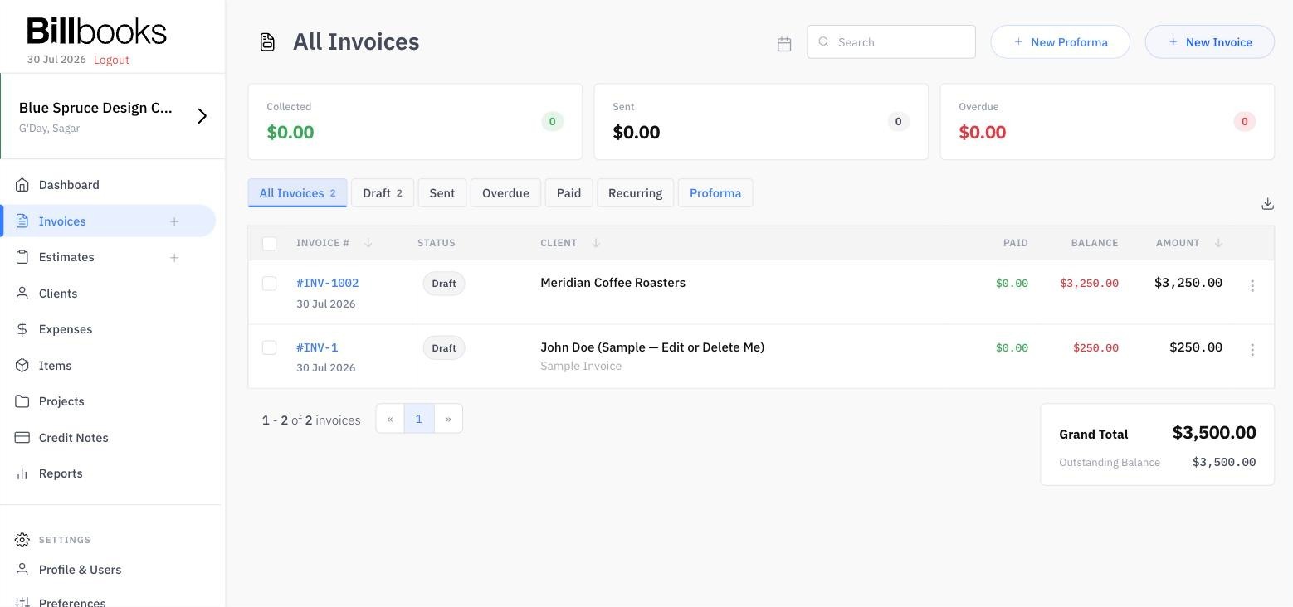The width and height of the screenshot is (1293, 607).
Task: Sort by Amount column arrow
Action: click(x=1218, y=243)
